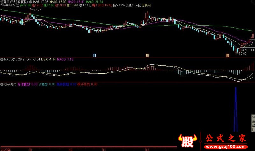Select the 筷子夹肉 indicator name label

click(x=10, y=85)
